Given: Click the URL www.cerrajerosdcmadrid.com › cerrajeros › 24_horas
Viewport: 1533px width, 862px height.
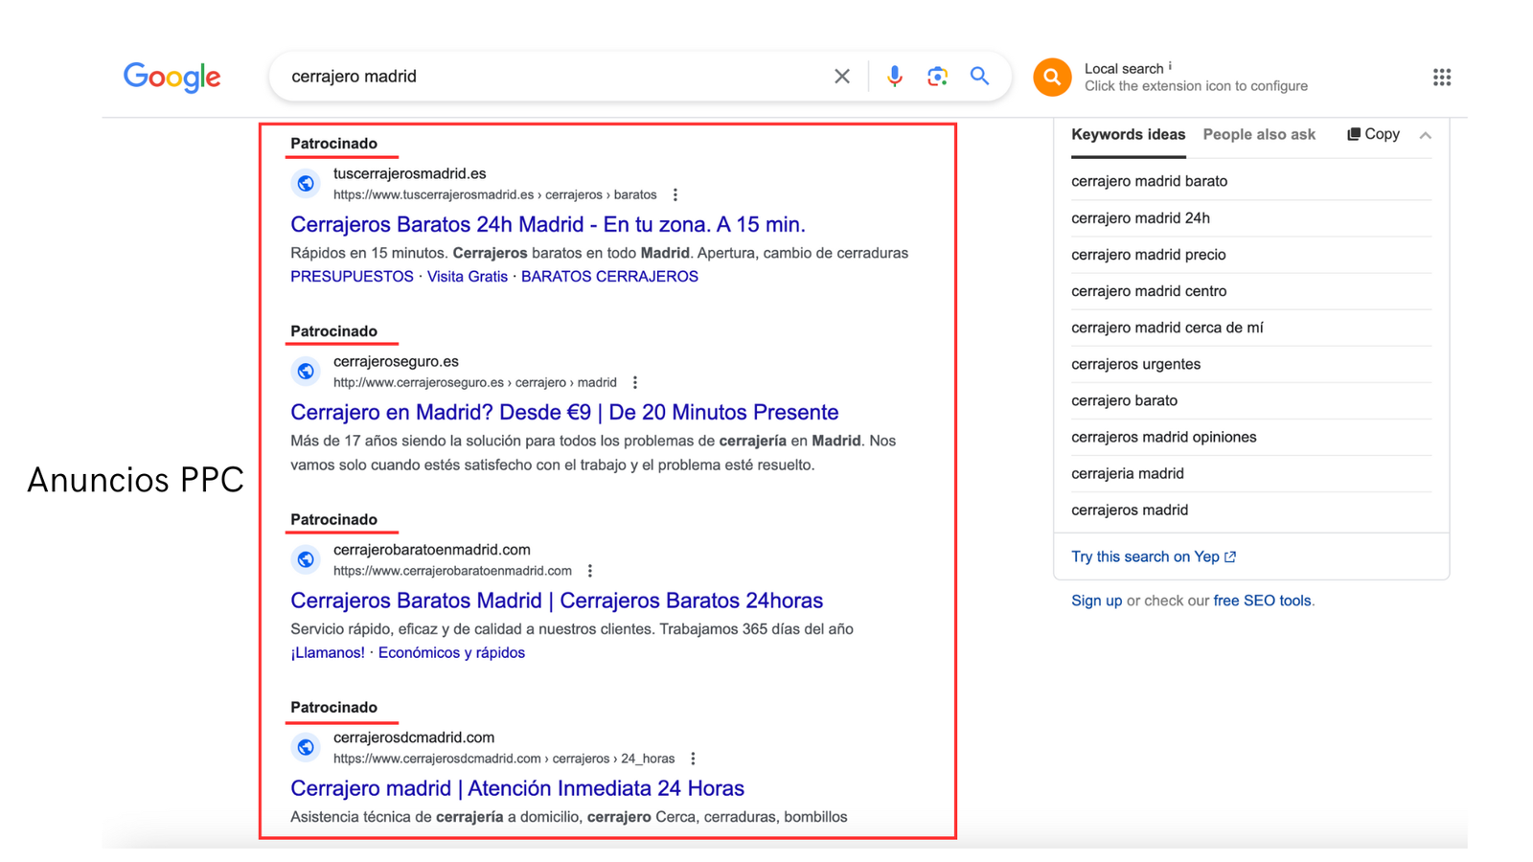Looking at the screenshot, I should pyautogui.click(x=504, y=759).
